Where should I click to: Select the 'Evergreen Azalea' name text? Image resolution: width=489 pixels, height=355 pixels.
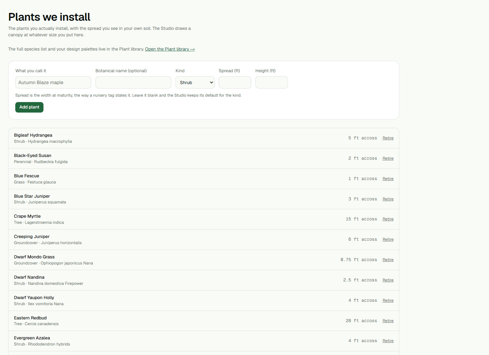point(32,338)
